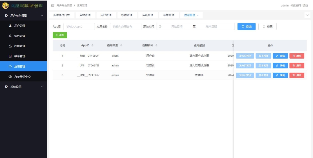Sort table by 应用名称 column arrows
This screenshot has height=158, width=313.
coord(156,46)
